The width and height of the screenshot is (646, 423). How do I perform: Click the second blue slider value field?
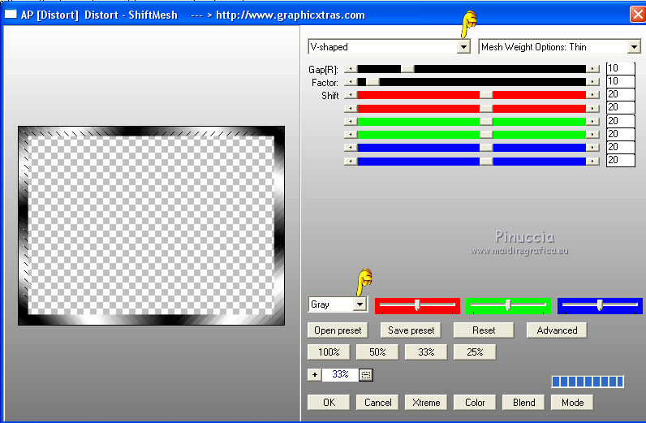[x=621, y=161]
